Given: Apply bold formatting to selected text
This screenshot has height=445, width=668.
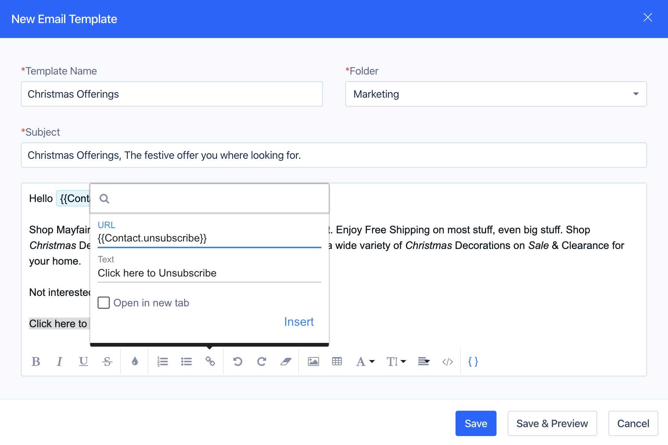Looking at the screenshot, I should pyautogui.click(x=36, y=361).
